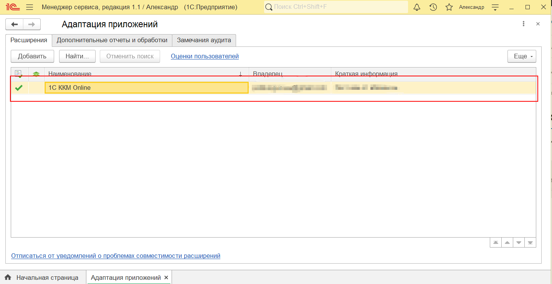
Task: Open notifications bell
Action: pyautogui.click(x=417, y=7)
